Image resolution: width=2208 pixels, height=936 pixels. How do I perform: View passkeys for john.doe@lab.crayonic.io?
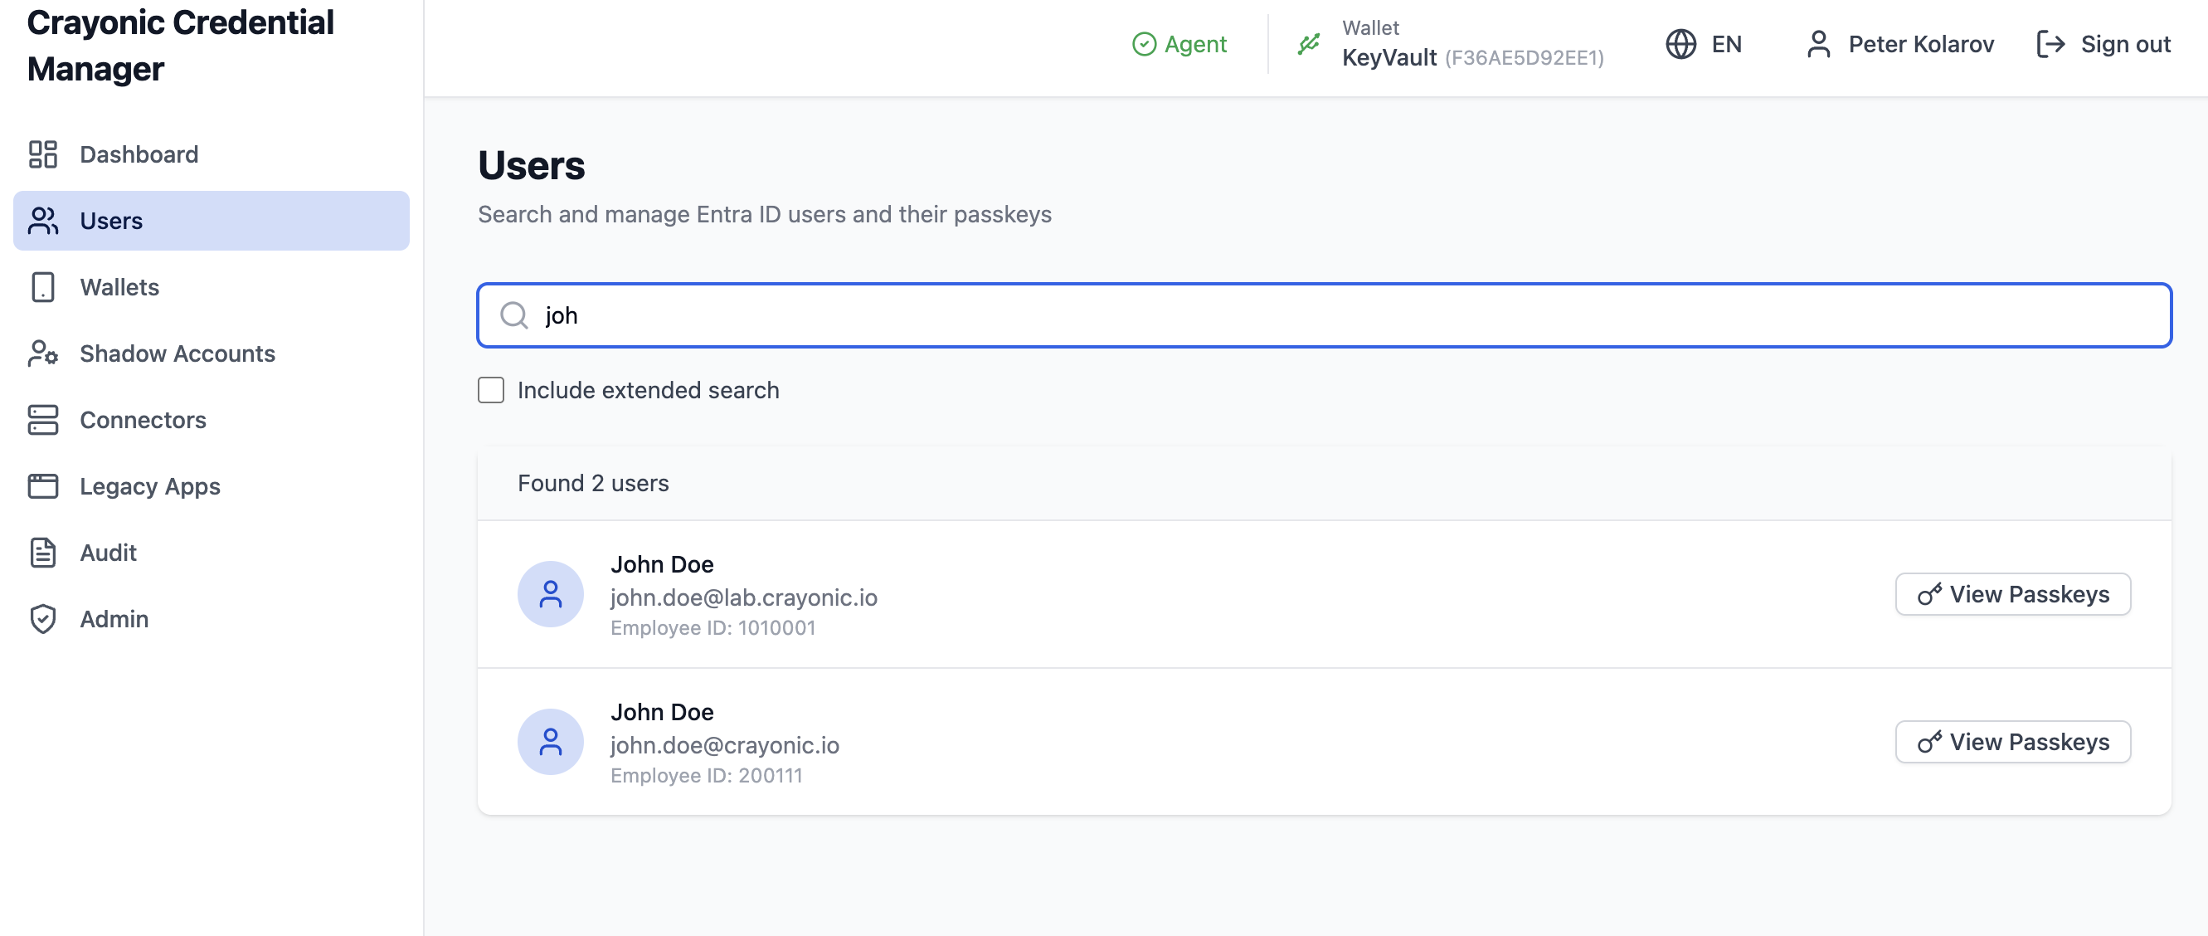coord(2012,594)
